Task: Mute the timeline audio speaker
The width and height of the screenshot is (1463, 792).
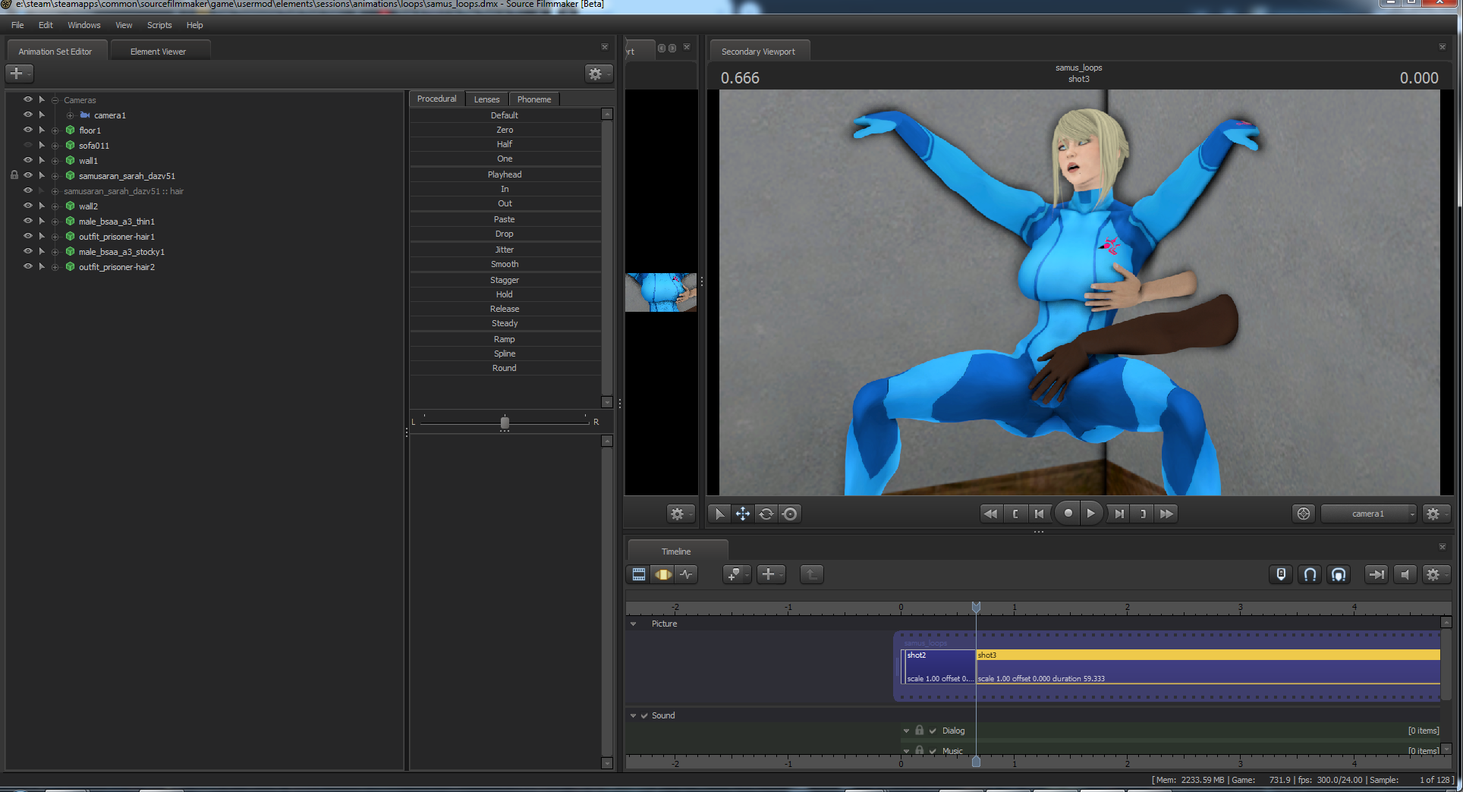Action: (x=1405, y=574)
